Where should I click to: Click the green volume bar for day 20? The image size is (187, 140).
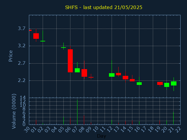[x=167, y=123]
